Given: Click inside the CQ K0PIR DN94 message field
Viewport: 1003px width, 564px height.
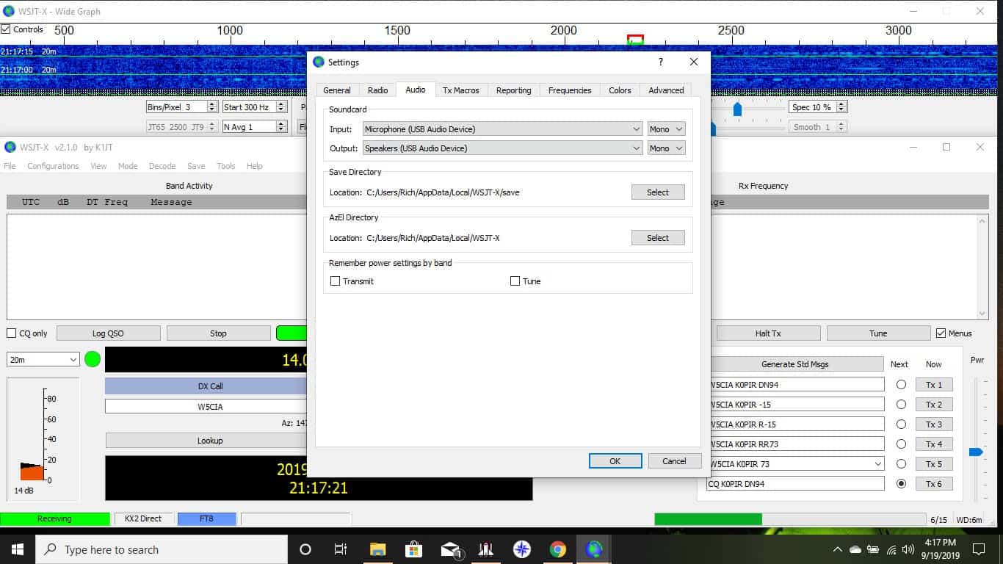Looking at the screenshot, I should point(795,483).
